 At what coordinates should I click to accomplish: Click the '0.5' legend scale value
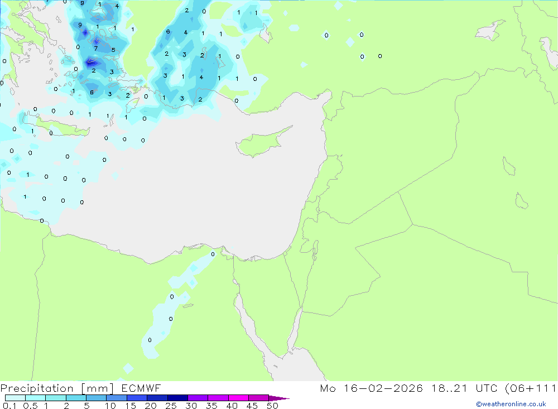coord(30,406)
